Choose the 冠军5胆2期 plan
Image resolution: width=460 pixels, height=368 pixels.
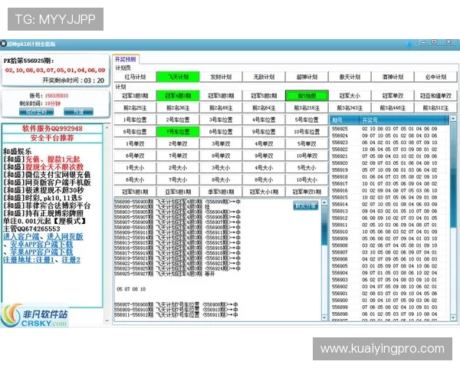pos(264,96)
